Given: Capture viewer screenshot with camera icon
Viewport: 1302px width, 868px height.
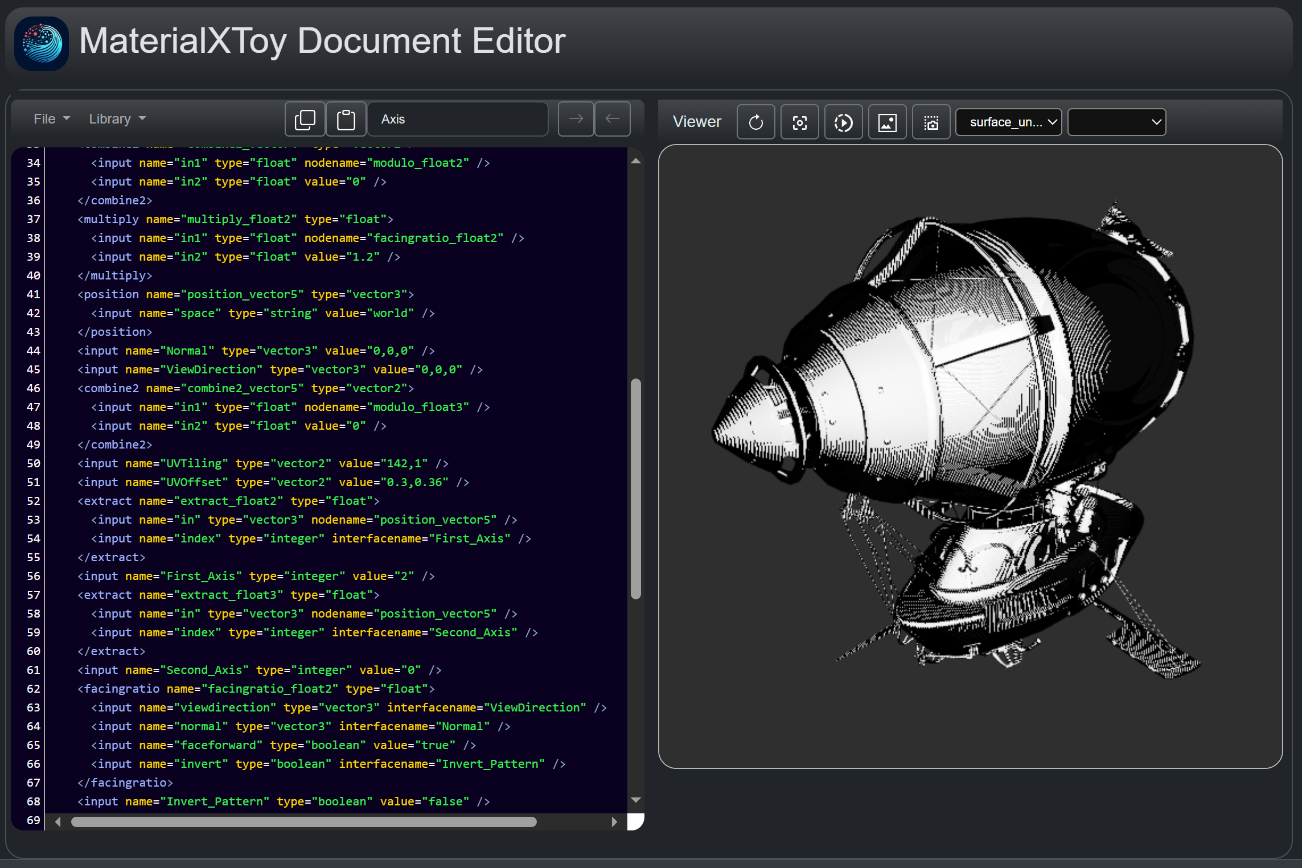Looking at the screenshot, I should (931, 122).
